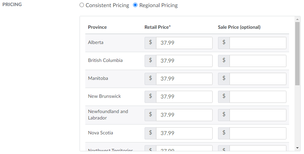Click the New Brunswick sale price field

coord(258,97)
